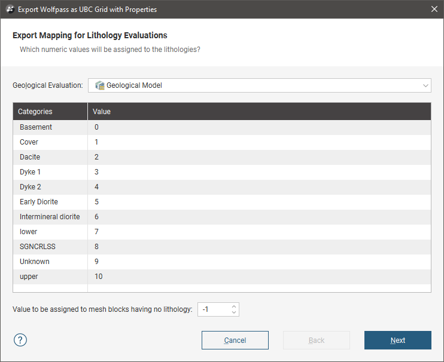Click the Geological Model icon in dropdown
444x362 pixels.
pyautogui.click(x=99, y=85)
